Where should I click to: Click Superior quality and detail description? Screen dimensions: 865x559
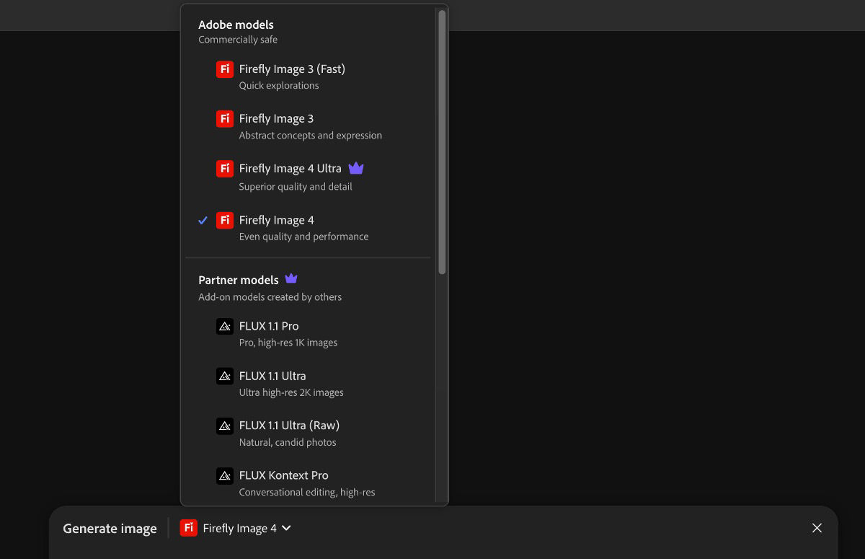(x=296, y=186)
